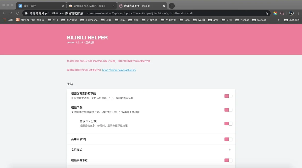Image resolution: width=302 pixels, height=168 pixels.
Task: Select the 哔哩哔哩助手 - 选项页 tab
Action: [x=142, y=6]
